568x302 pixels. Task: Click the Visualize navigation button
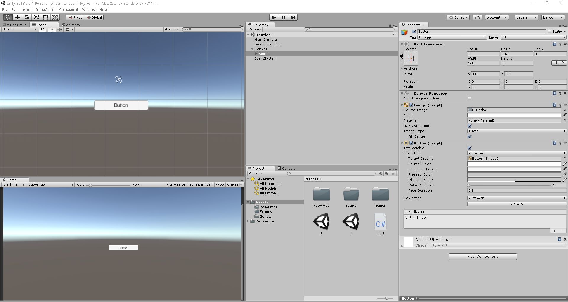[x=517, y=204]
